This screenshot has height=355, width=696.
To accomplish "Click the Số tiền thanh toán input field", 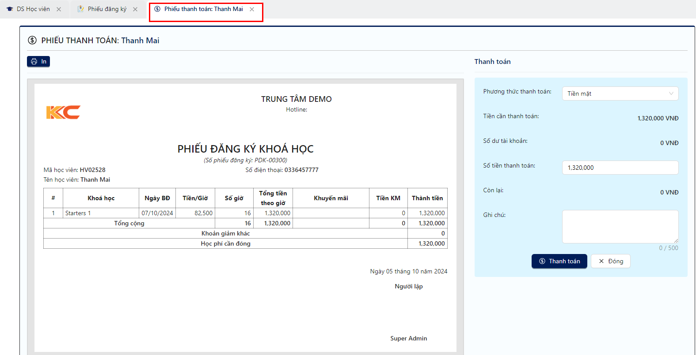I will [620, 168].
